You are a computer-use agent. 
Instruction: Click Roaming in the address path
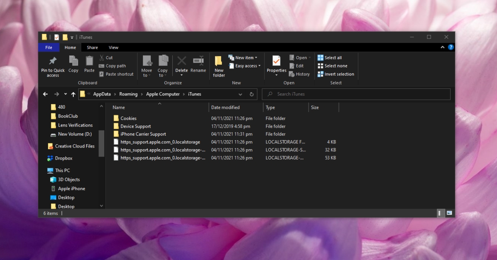(x=128, y=94)
